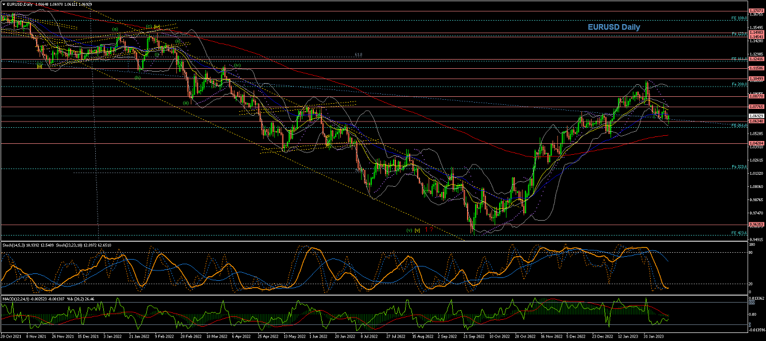
Task: Select the 0.96353 support level price tag
Action: [x=757, y=225]
